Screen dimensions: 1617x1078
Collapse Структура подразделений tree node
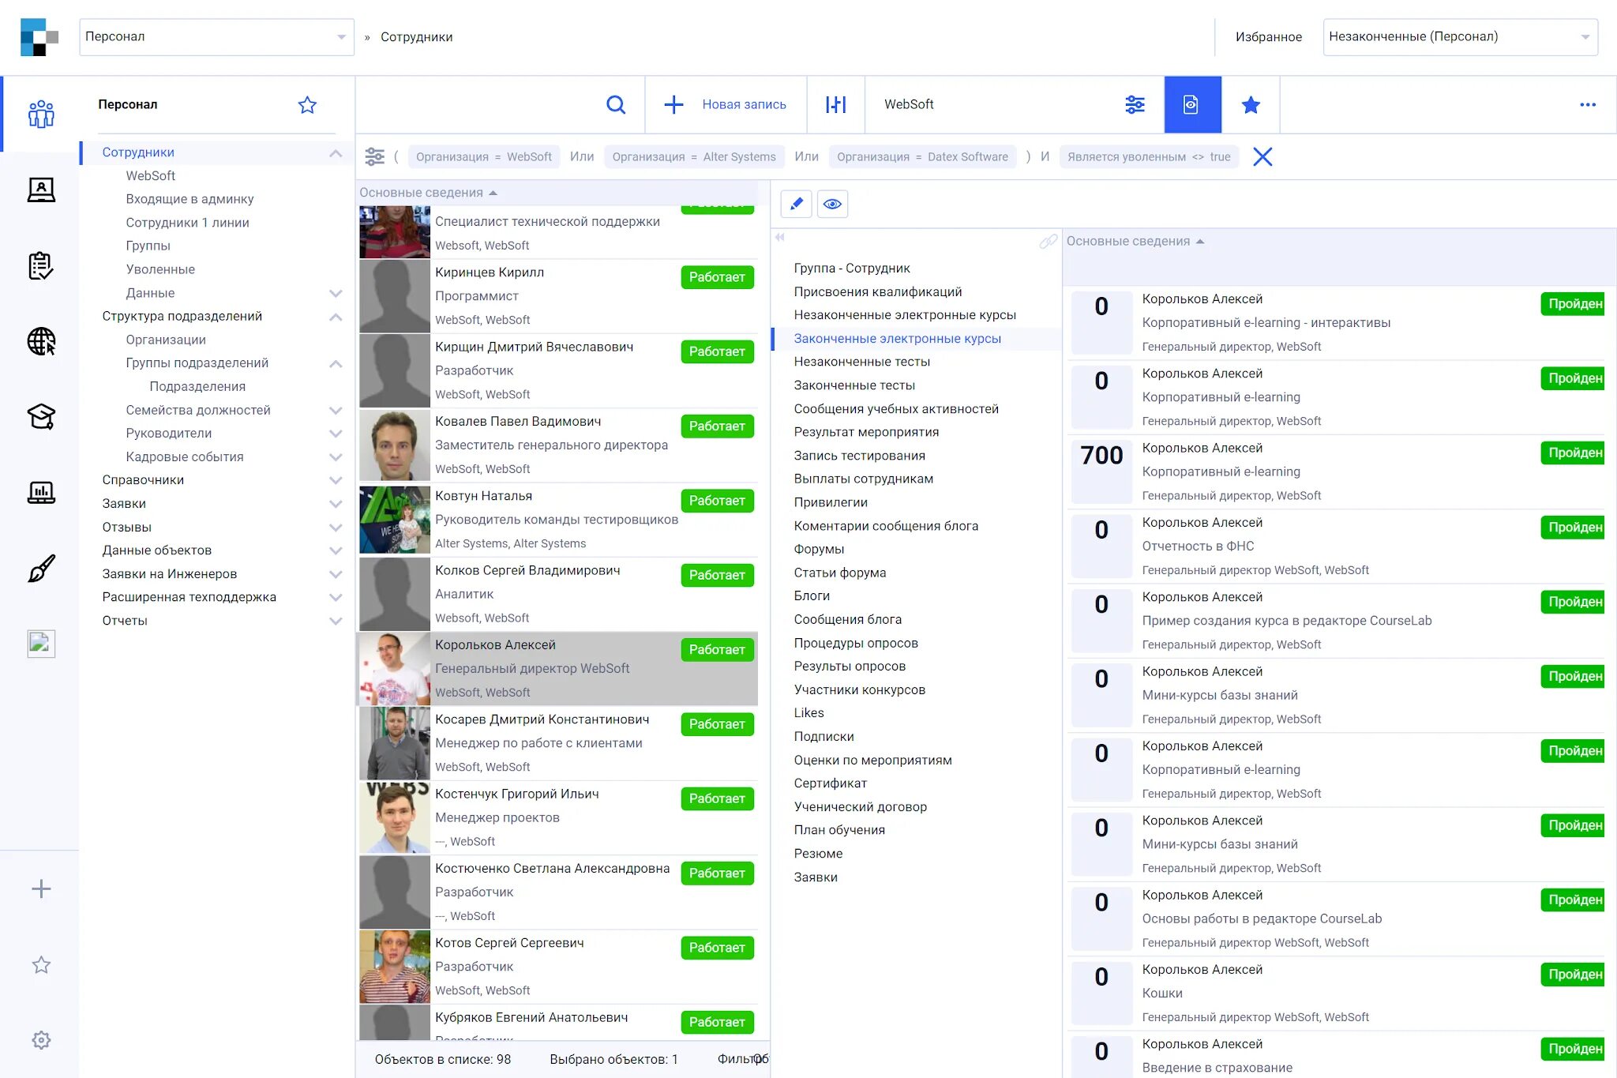(x=336, y=316)
